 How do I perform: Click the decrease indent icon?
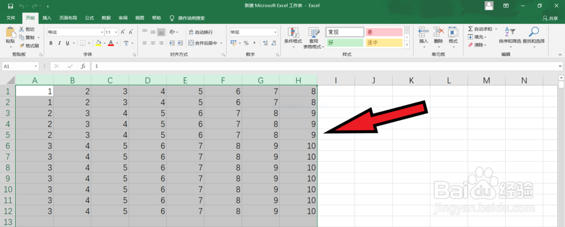tap(171, 43)
